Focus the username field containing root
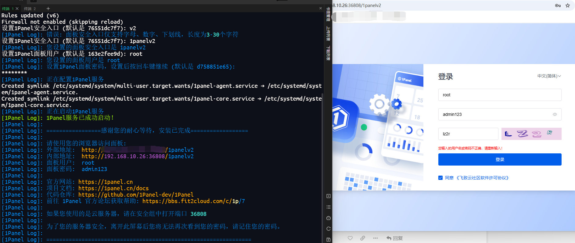Screen dimensions: 575x243 500,95
